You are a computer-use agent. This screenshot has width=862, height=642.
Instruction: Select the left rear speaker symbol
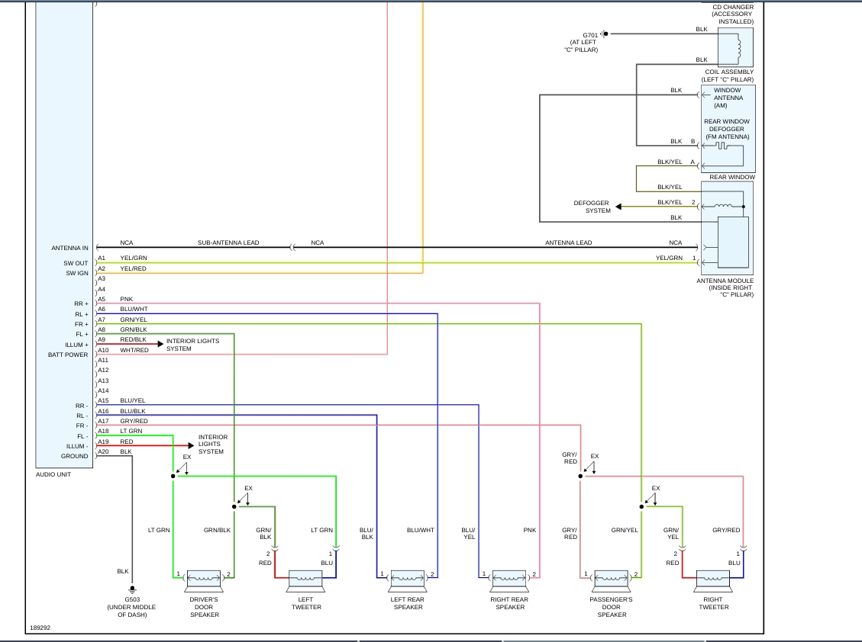408,578
